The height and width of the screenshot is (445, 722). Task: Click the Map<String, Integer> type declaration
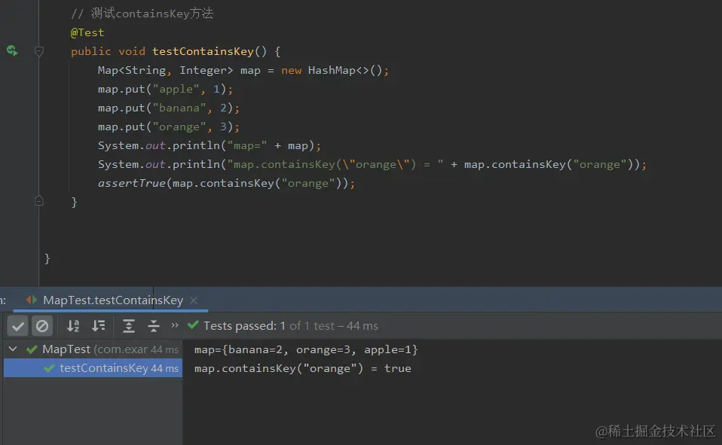pos(165,70)
